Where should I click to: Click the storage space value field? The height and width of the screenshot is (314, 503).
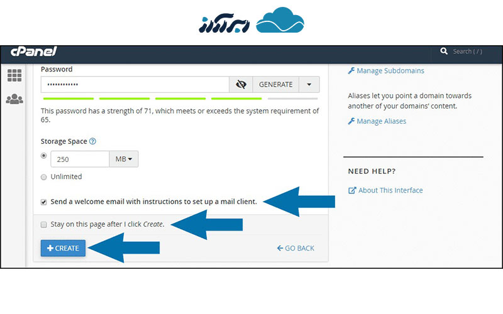pyautogui.click(x=79, y=159)
